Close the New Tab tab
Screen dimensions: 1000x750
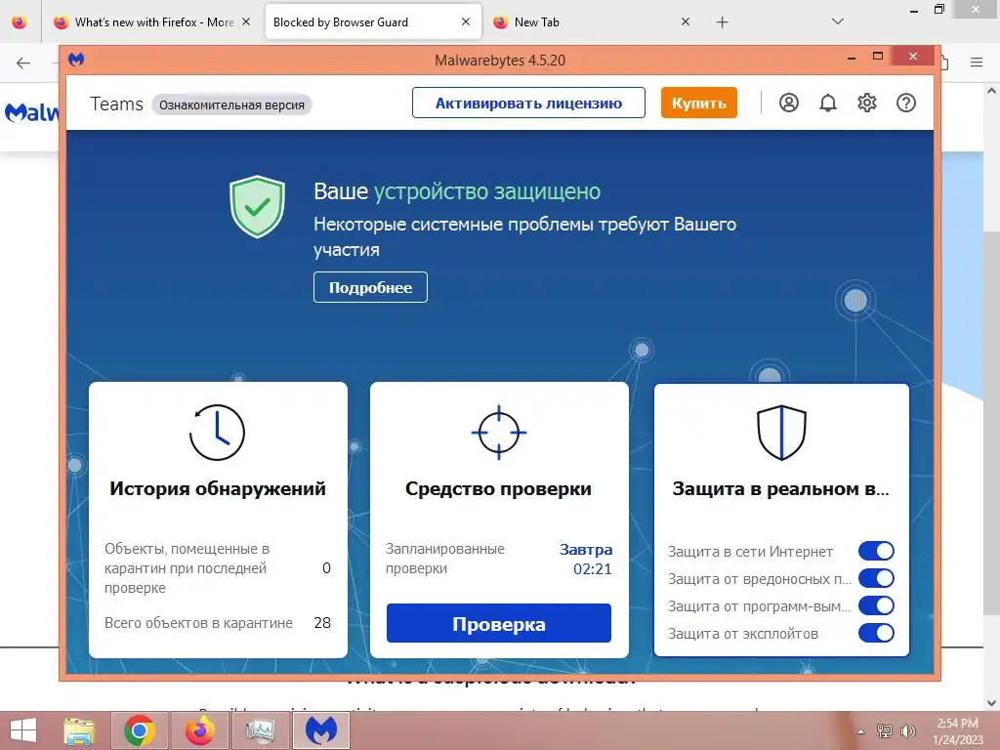click(x=686, y=21)
